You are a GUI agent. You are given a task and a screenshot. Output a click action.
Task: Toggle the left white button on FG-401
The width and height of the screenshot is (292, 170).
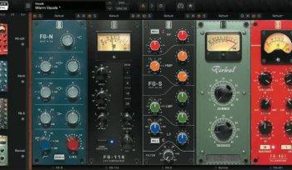(x=265, y=147)
